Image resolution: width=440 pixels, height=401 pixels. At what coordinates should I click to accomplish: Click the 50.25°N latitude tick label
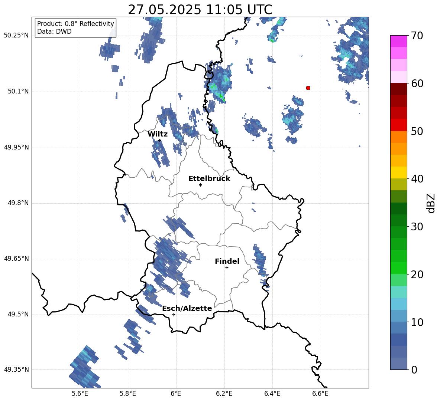click(16, 36)
